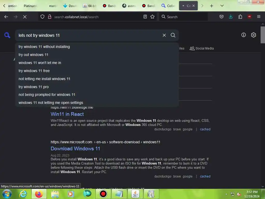Launch Internet Explorer from taskbar

tap(23, 194)
